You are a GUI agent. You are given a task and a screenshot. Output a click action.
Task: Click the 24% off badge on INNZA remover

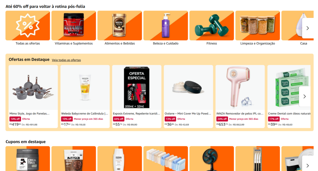click(222, 119)
